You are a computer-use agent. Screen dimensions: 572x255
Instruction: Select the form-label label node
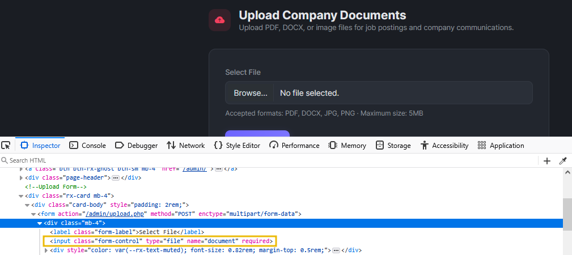(127, 232)
